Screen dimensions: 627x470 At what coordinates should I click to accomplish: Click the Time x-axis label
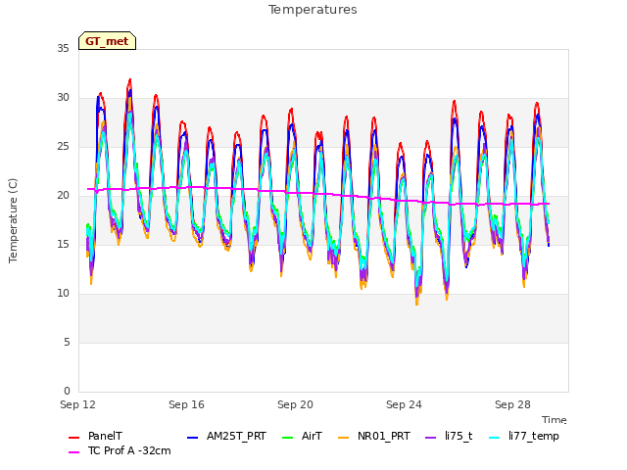(x=555, y=420)
